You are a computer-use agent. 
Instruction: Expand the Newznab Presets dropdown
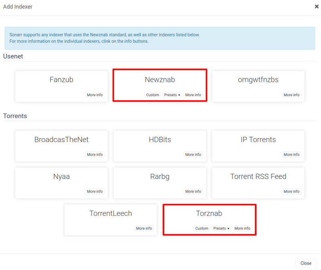coord(172,95)
